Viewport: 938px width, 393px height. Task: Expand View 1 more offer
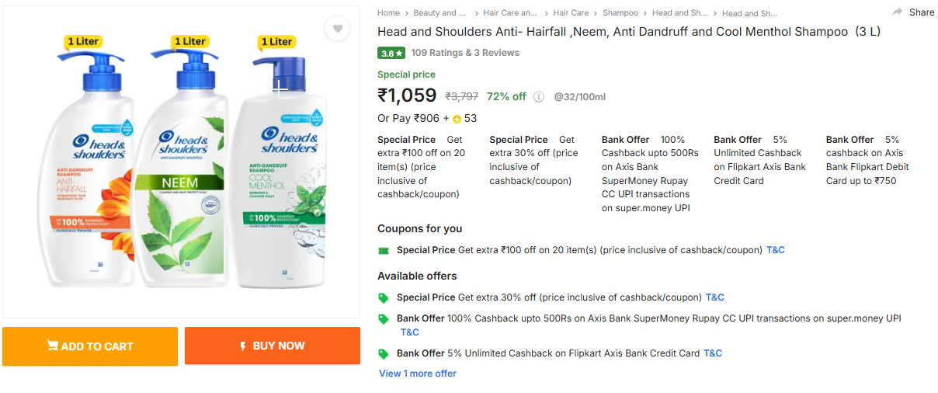(418, 374)
